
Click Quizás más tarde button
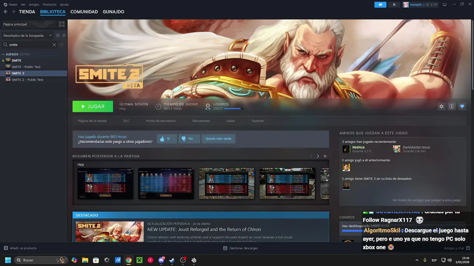tap(218, 139)
